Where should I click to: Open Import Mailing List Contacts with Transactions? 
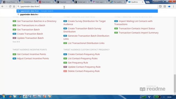pyautogui.click(x=133, y=23)
